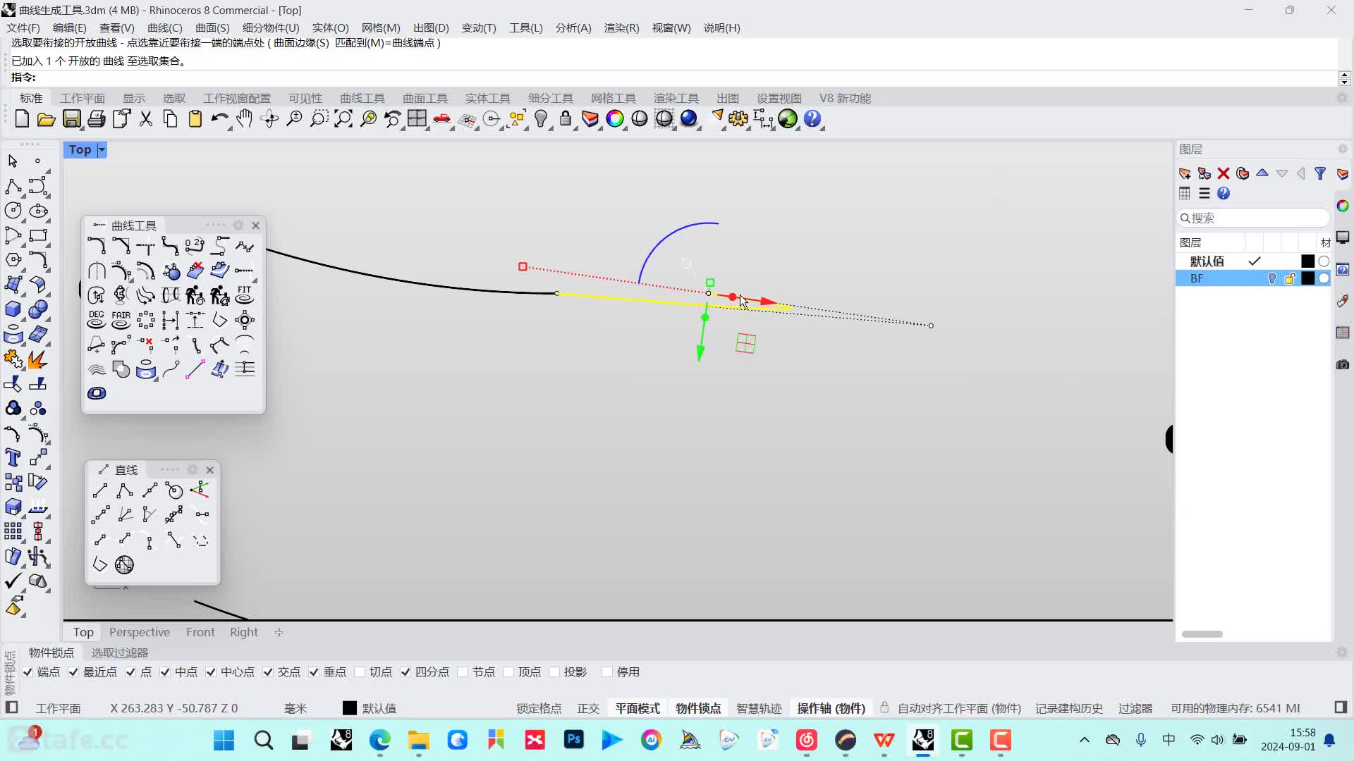Toggle 记录建构历史 in status bar
This screenshot has width=1354, height=761.
pyautogui.click(x=1069, y=708)
